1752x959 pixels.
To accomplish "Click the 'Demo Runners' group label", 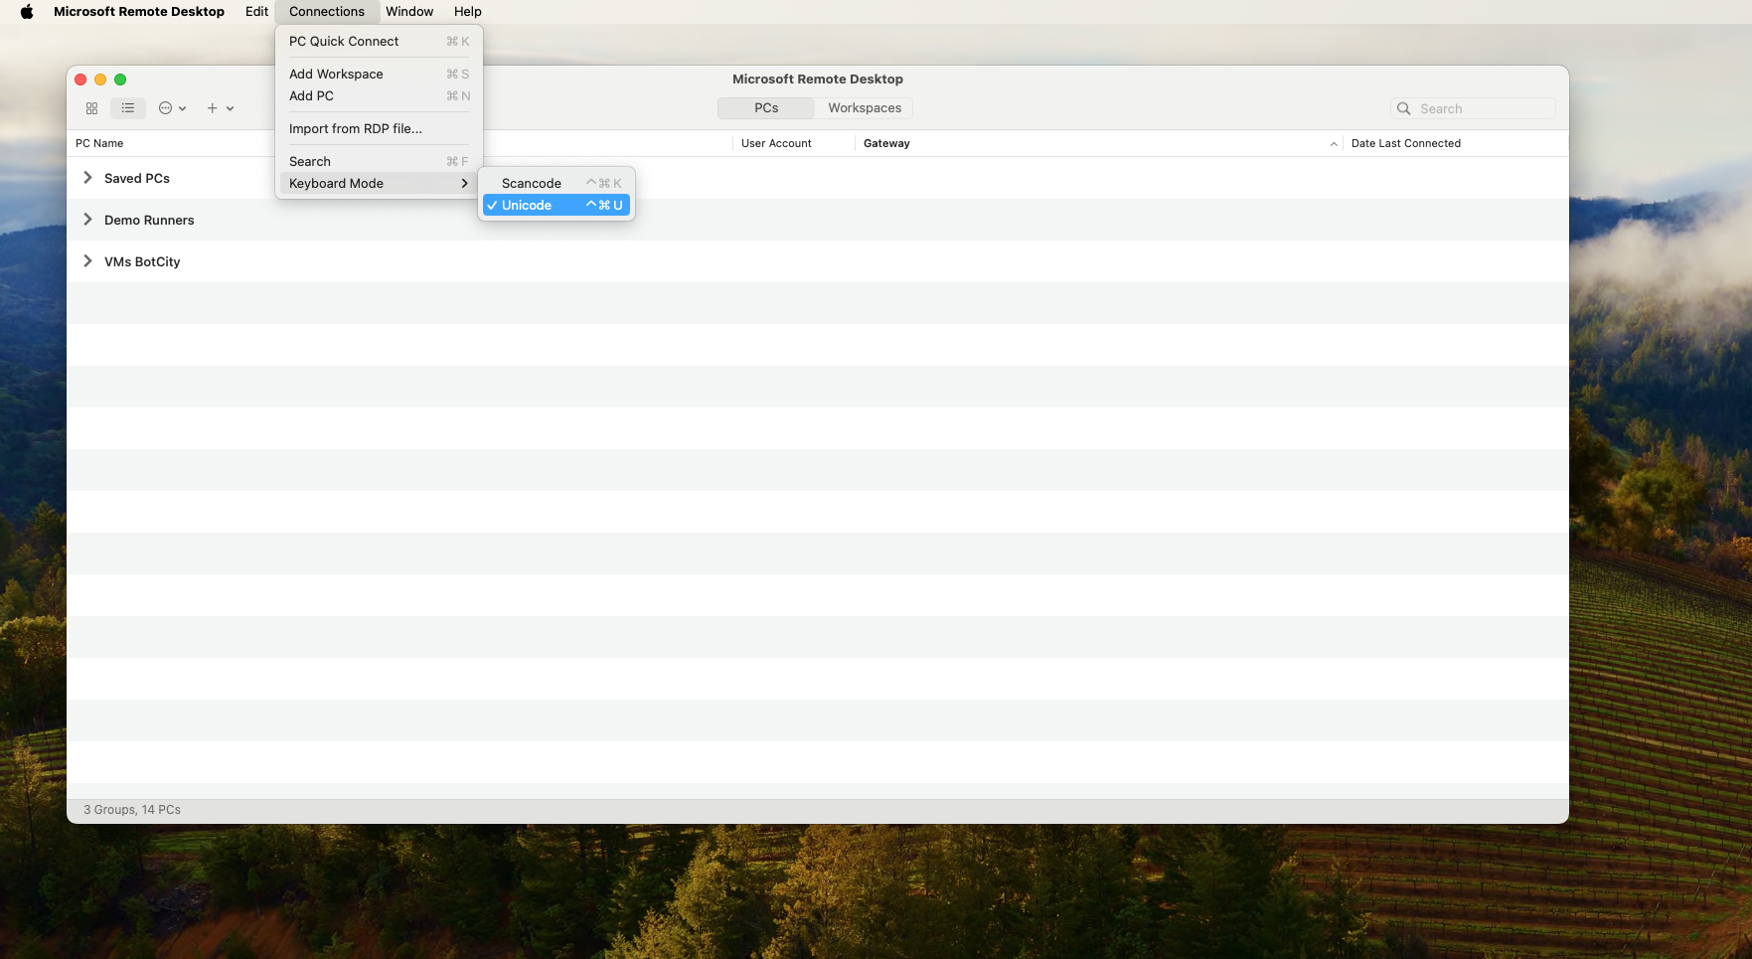I will 149,220.
